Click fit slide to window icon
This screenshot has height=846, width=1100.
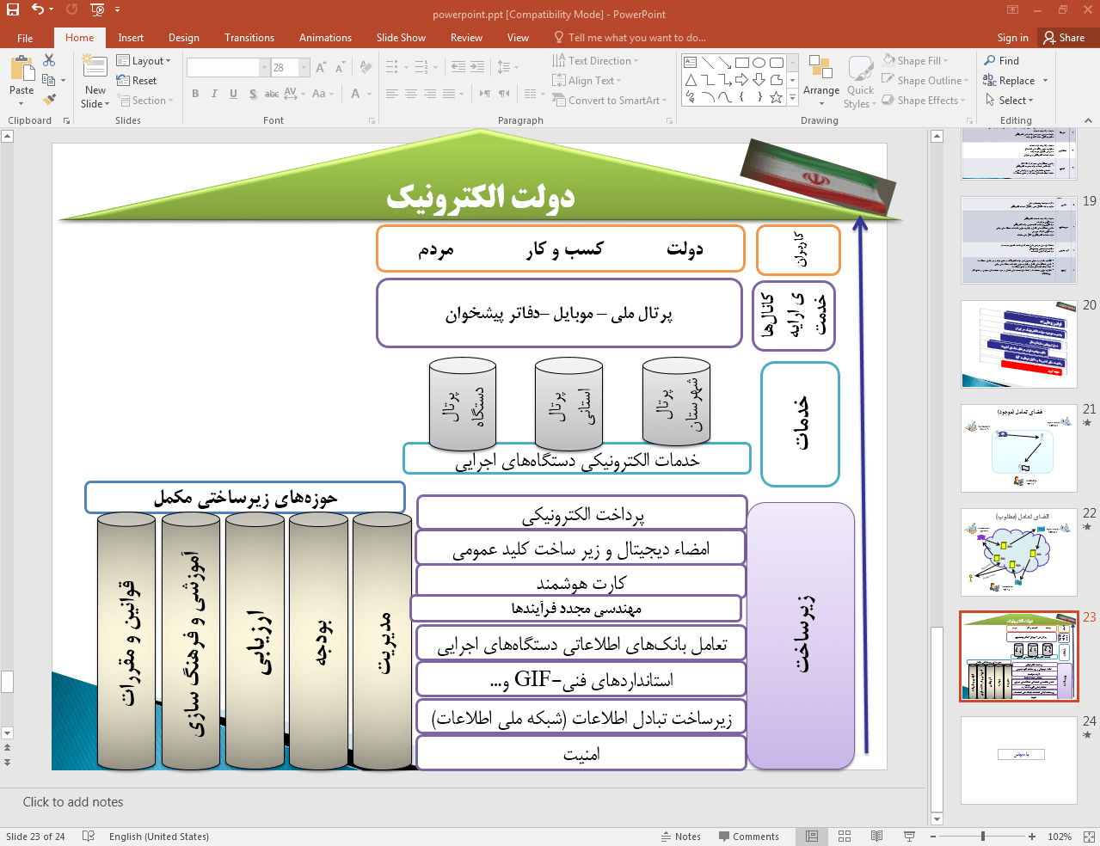[x=1089, y=837]
